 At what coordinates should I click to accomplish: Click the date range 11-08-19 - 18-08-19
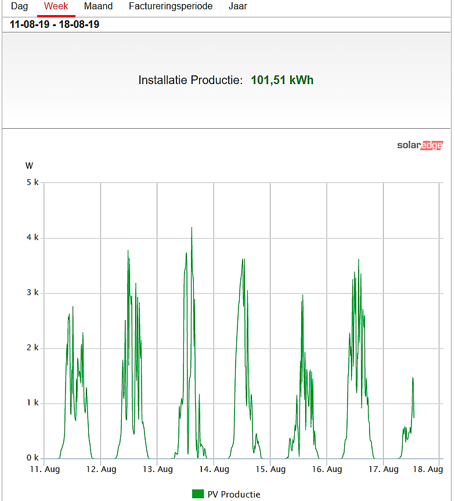pyautogui.click(x=55, y=24)
